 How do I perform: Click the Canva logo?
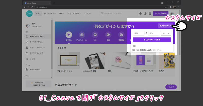coord(29,14)
